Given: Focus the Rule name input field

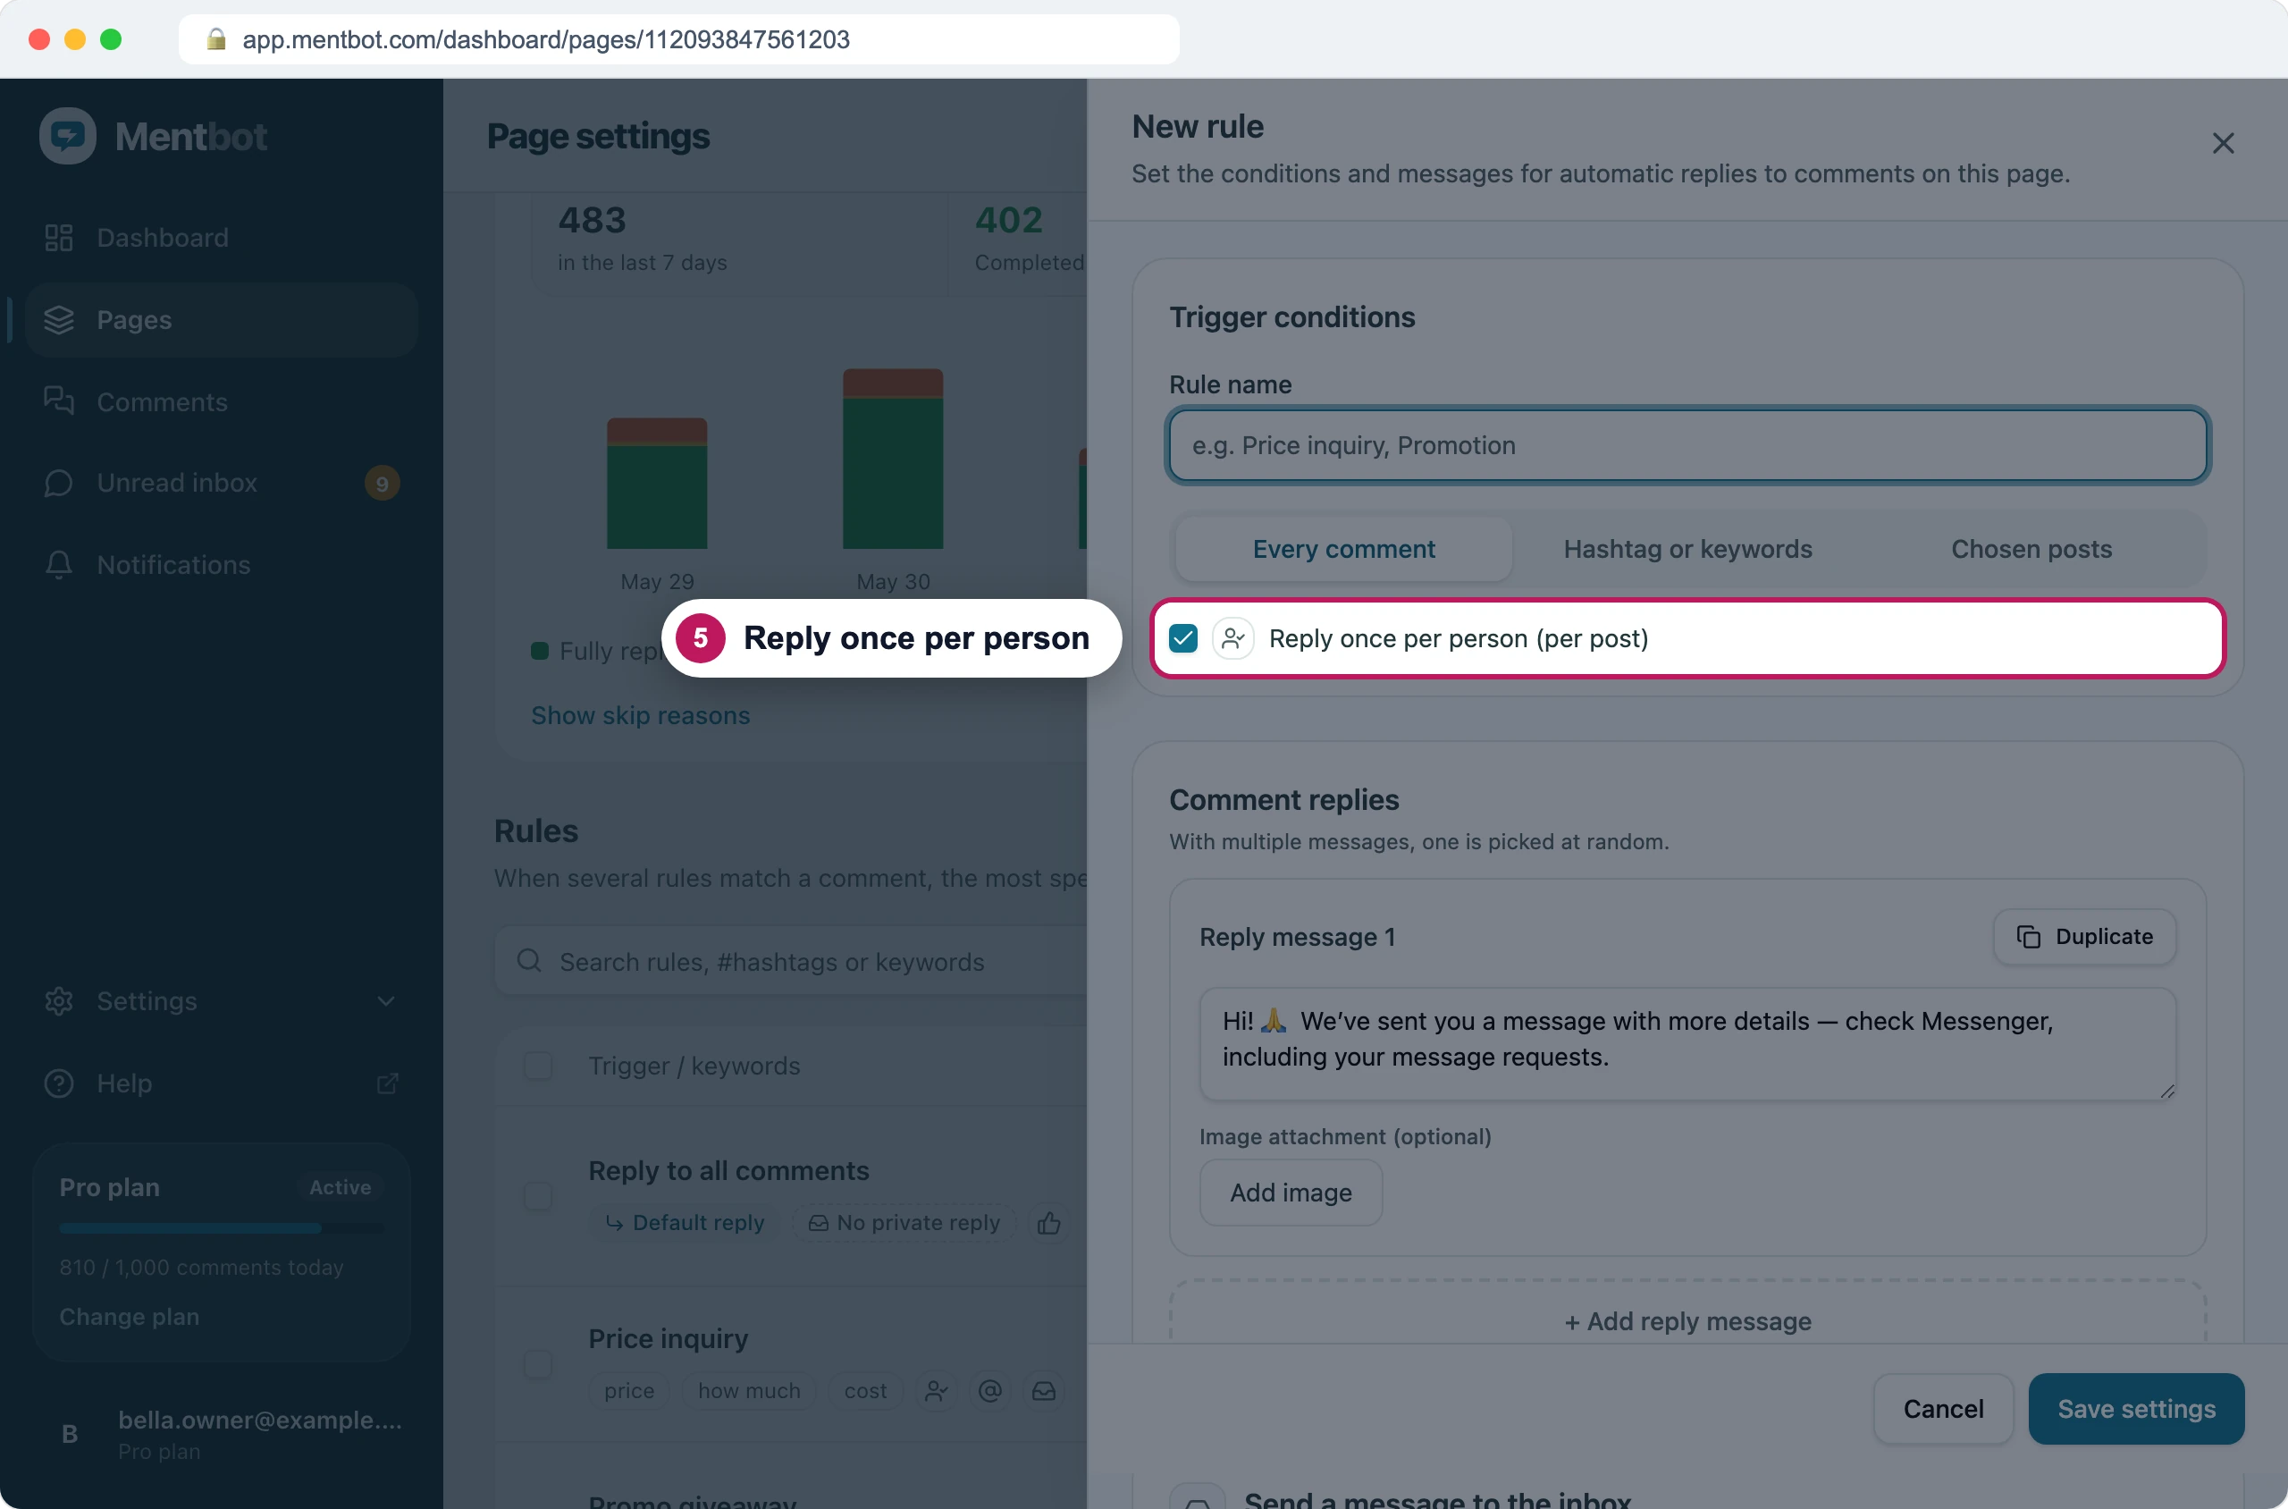Looking at the screenshot, I should pyautogui.click(x=1687, y=445).
